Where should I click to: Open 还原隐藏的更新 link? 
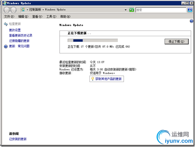[x=19, y=41]
